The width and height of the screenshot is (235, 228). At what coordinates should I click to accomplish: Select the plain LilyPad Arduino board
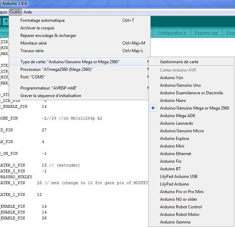click(191, 184)
